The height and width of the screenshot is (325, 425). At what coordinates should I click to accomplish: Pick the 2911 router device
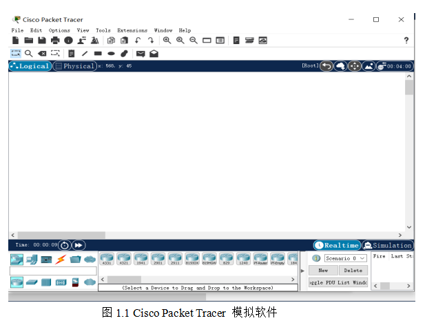(175, 259)
